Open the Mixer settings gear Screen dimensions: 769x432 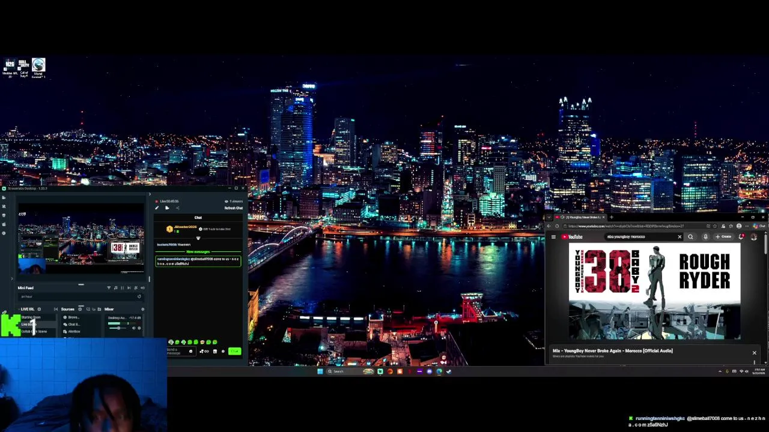pos(142,309)
